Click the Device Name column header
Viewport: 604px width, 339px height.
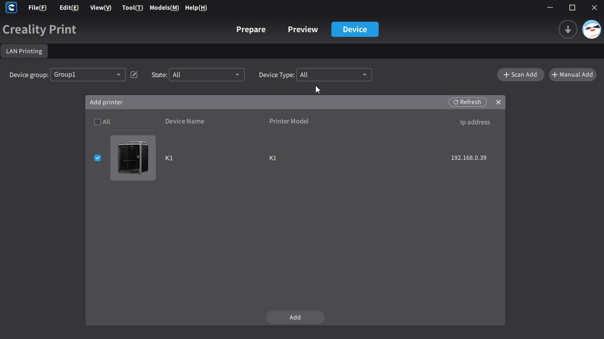pyautogui.click(x=185, y=121)
